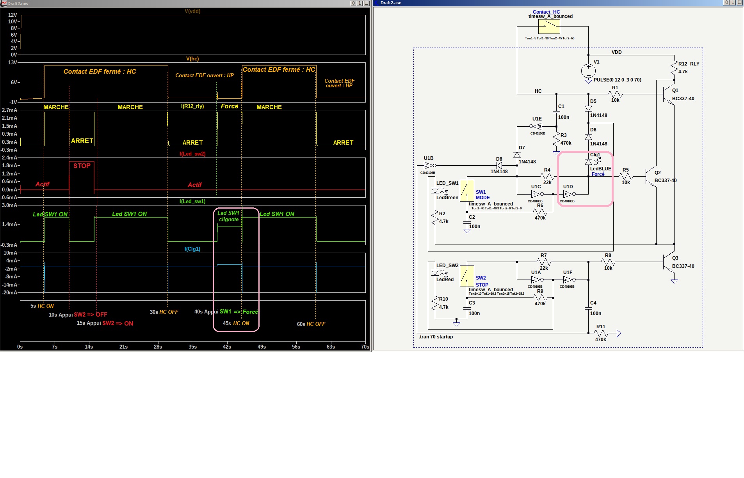This screenshot has height=478, width=744.
Task: Click the 70s time axis label
Action: point(365,347)
